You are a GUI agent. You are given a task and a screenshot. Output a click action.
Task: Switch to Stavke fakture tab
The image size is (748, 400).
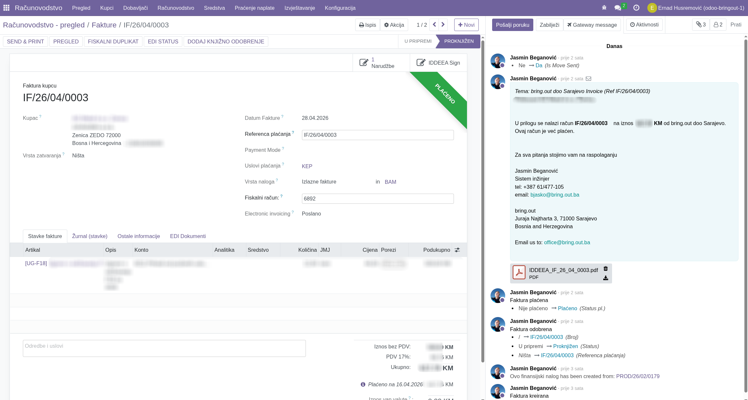point(45,236)
